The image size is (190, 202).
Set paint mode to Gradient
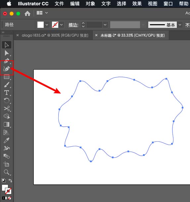7,198
